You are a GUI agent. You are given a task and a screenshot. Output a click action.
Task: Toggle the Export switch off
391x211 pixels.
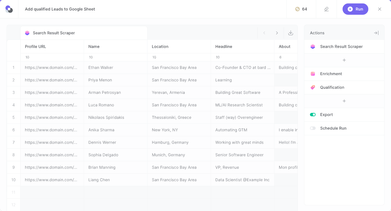(x=313, y=115)
